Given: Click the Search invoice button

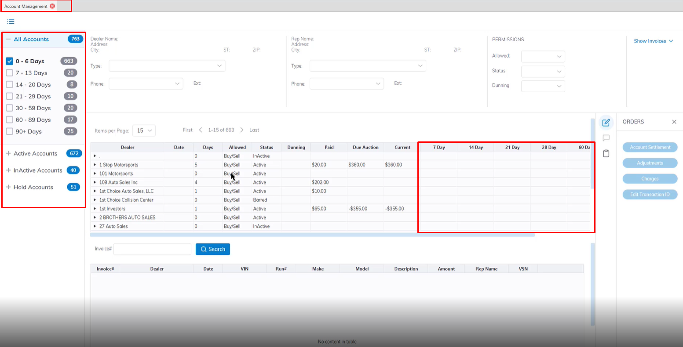Looking at the screenshot, I should 212,249.
